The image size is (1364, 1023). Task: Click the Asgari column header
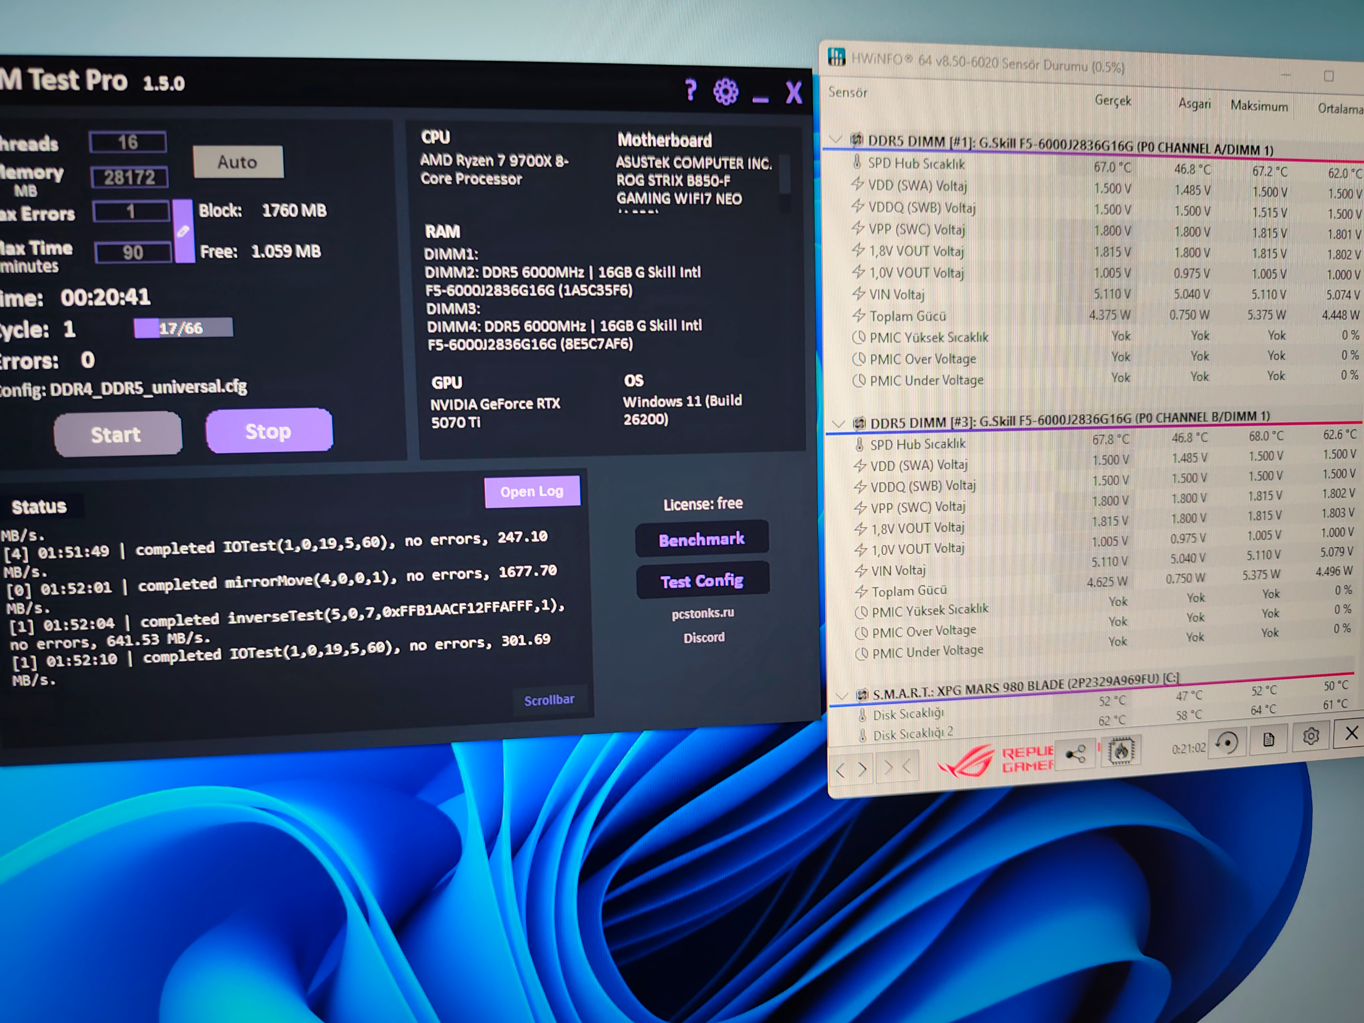click(1194, 104)
